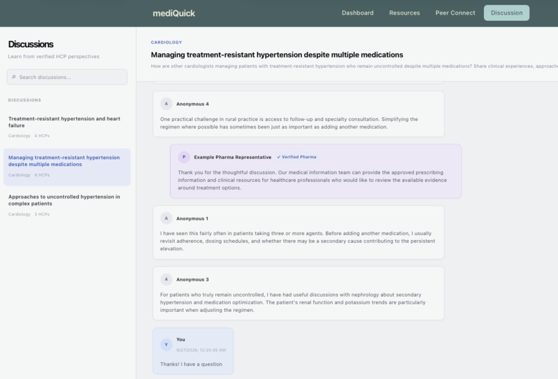Open the Dashboard nav item
Viewport: 558px width, 379px height.
click(x=358, y=13)
